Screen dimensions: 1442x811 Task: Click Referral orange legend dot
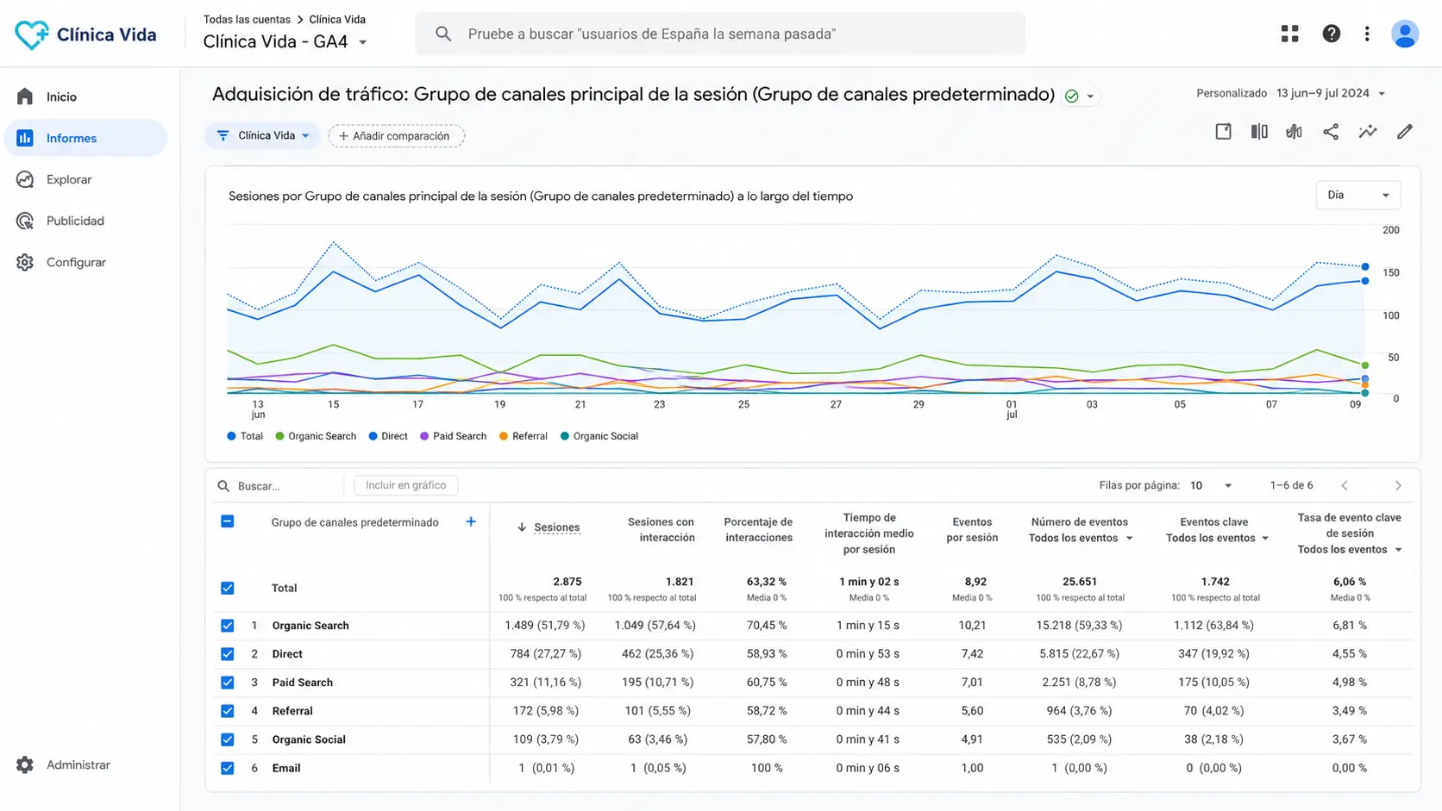click(504, 436)
